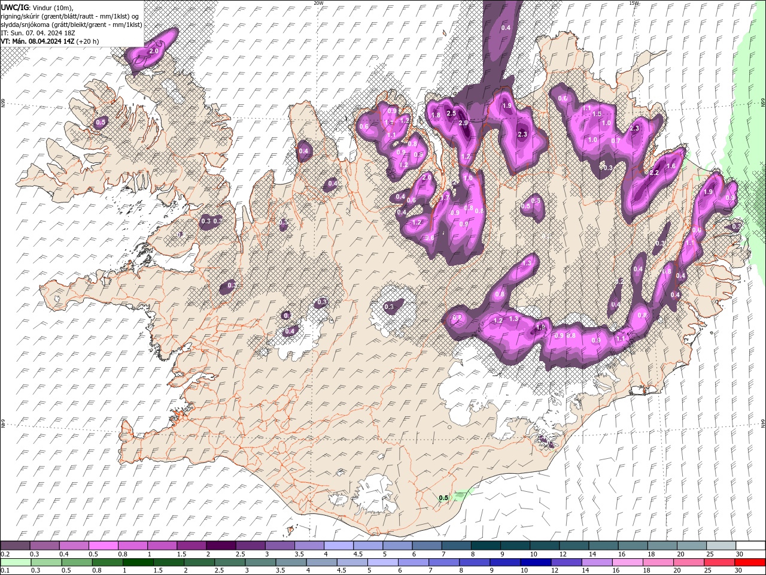
Task: Click the white swatch after 30 in the top legend
Action: tap(750, 546)
